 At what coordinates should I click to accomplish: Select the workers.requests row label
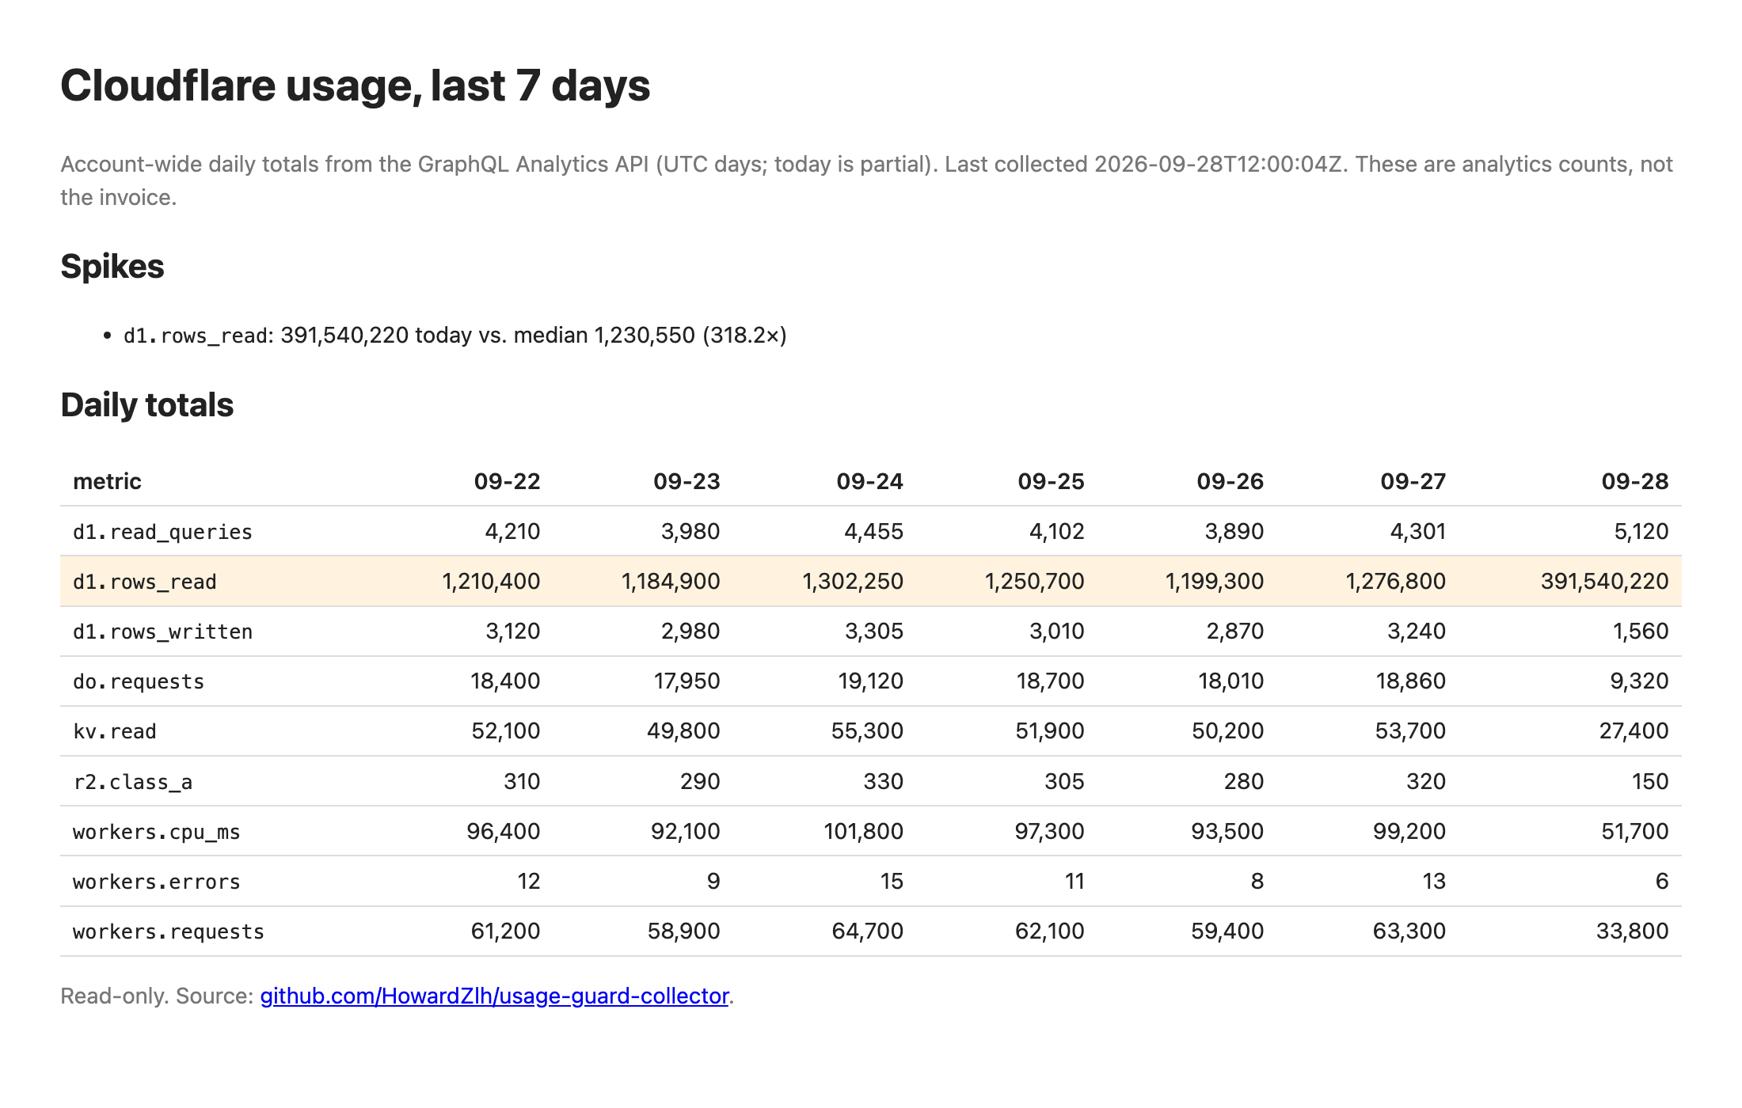(168, 932)
